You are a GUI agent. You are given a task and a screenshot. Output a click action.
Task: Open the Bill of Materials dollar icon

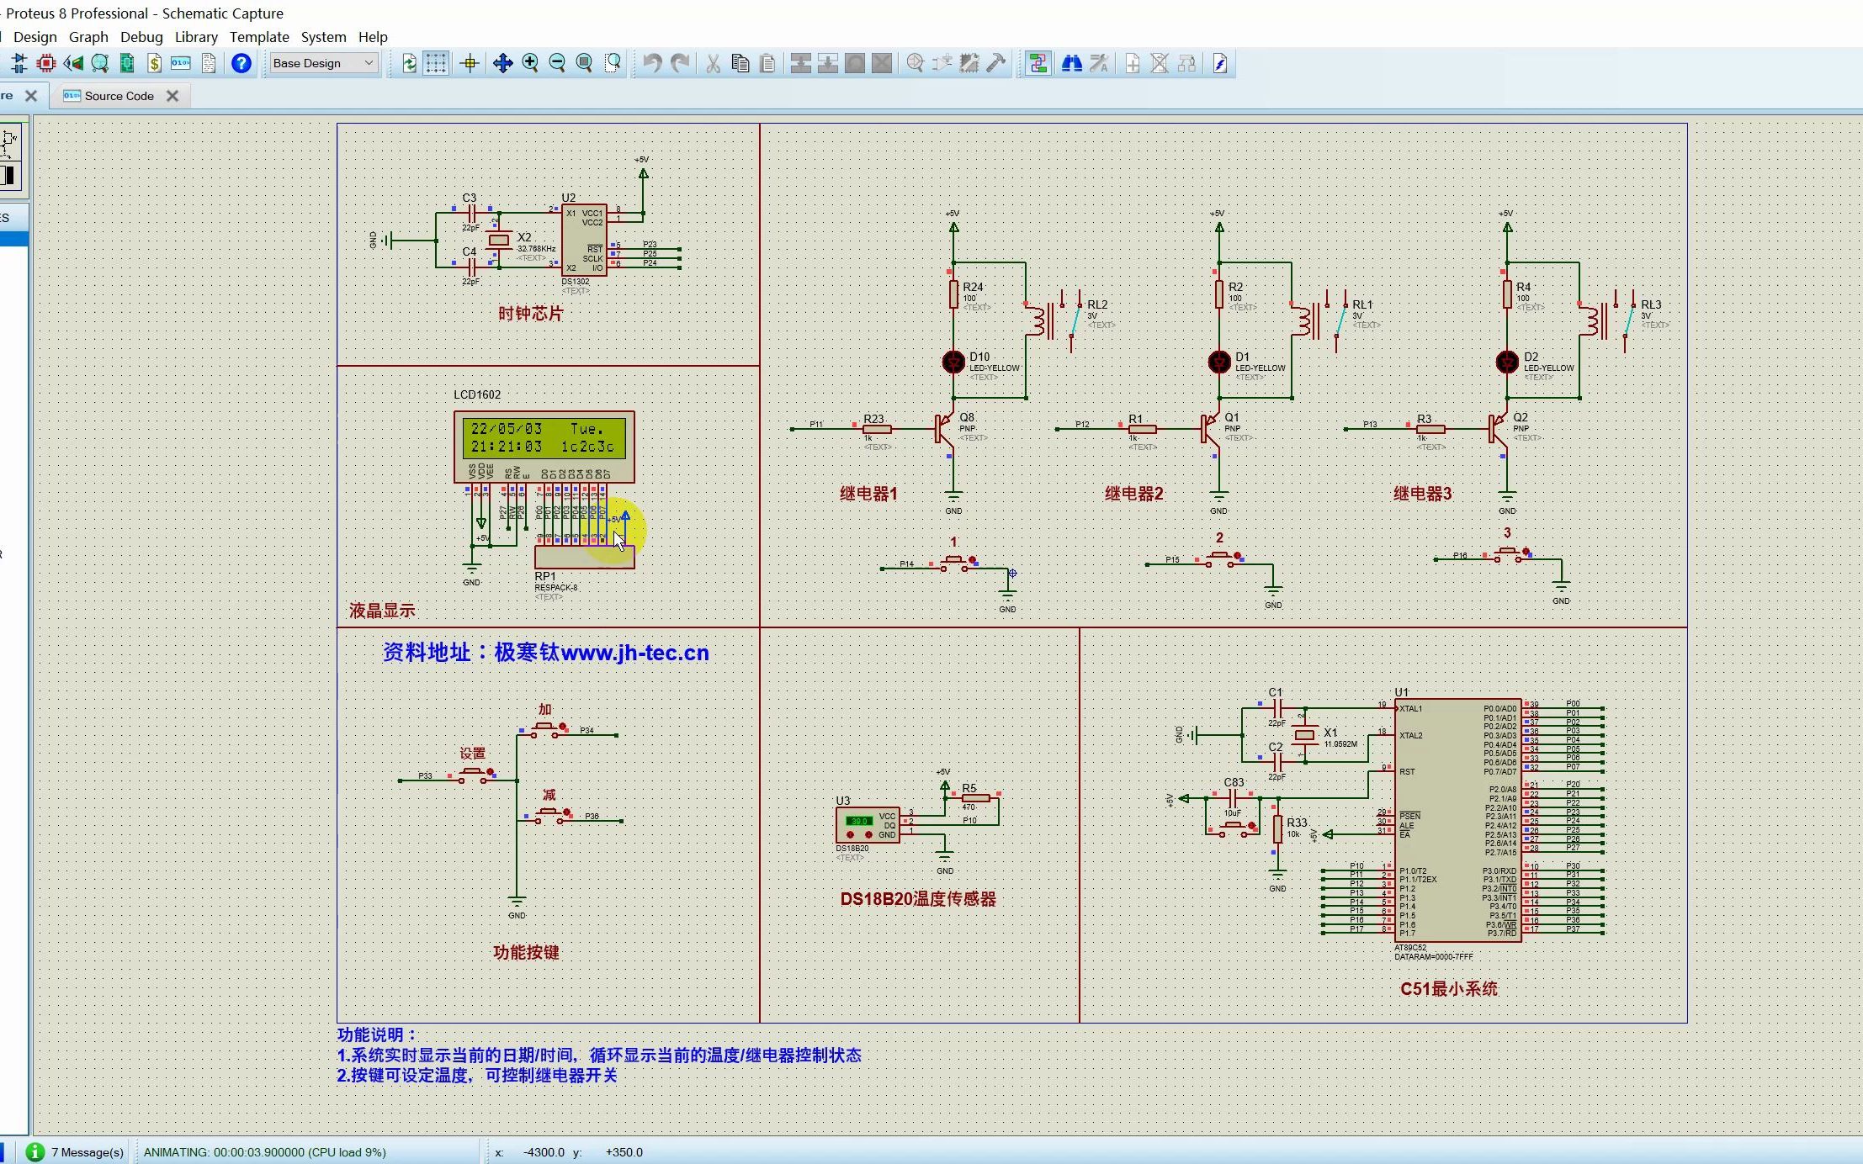(154, 63)
